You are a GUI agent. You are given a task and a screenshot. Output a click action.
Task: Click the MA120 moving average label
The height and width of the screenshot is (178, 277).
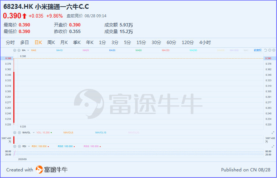coord(166,50)
